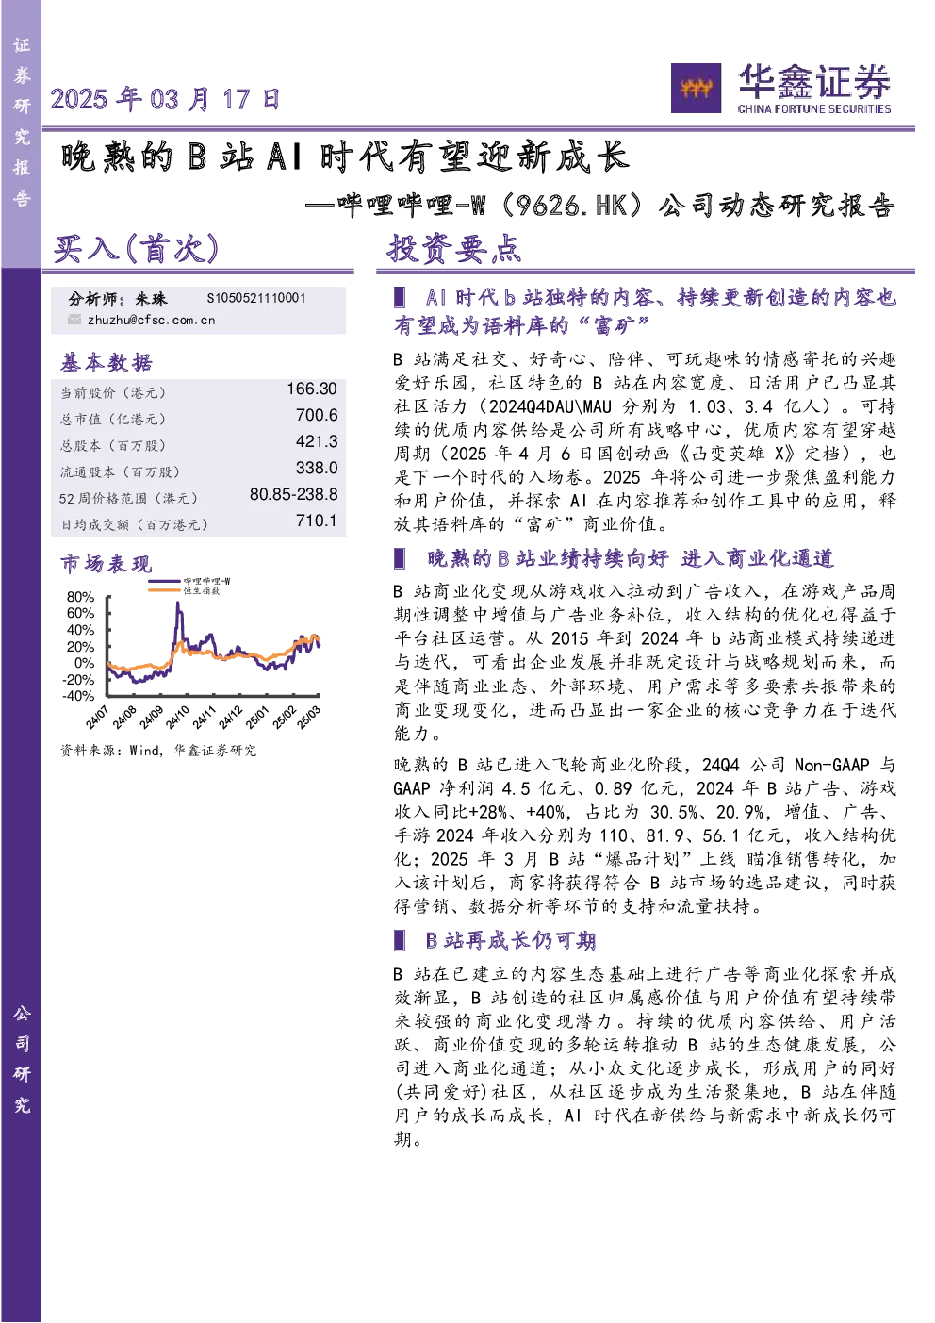Select the main title 晚熟的B站AI时代有望迎新成长
Viewport: 935px width, 1323px height.
345,157
